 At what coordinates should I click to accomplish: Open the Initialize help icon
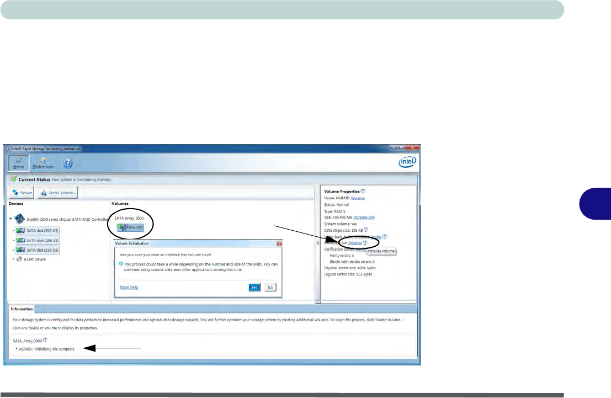point(365,243)
